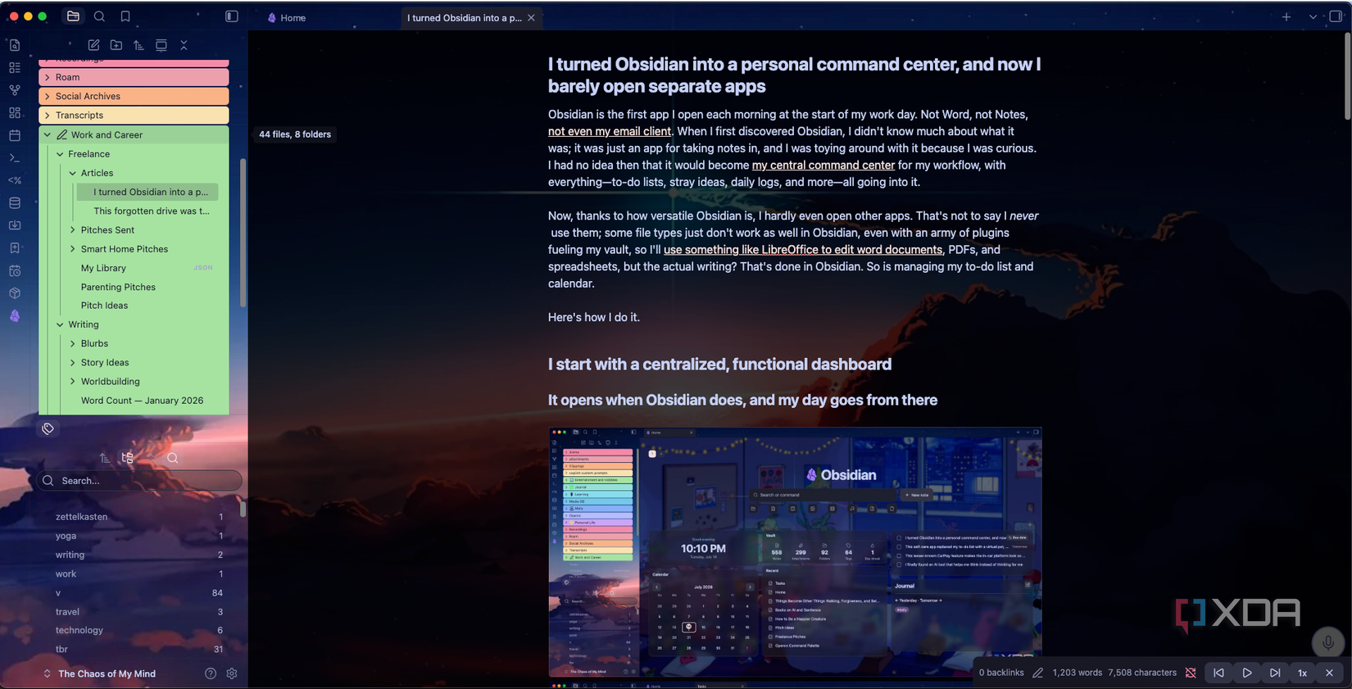Create a new folder

point(116,45)
